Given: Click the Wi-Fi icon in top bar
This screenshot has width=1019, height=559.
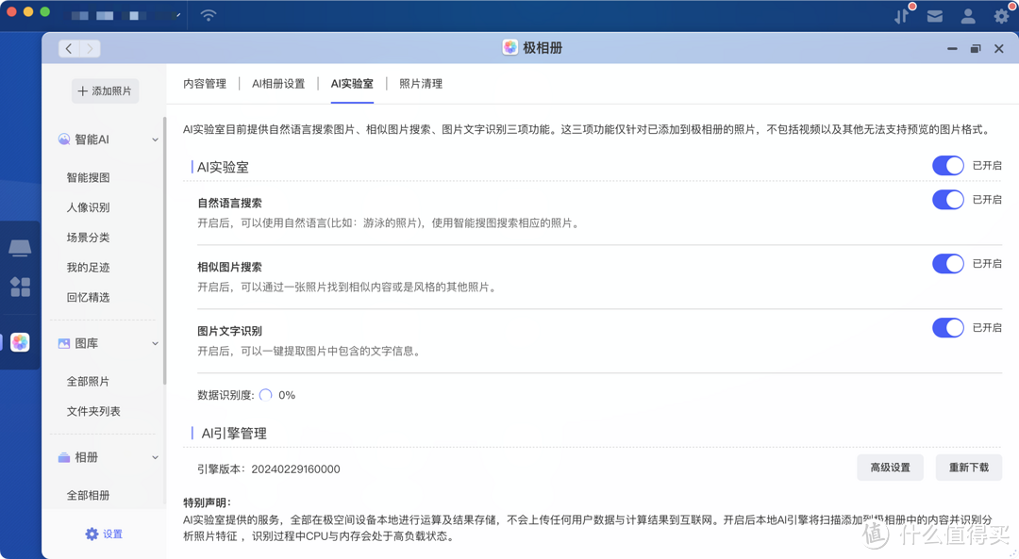Looking at the screenshot, I should (208, 14).
